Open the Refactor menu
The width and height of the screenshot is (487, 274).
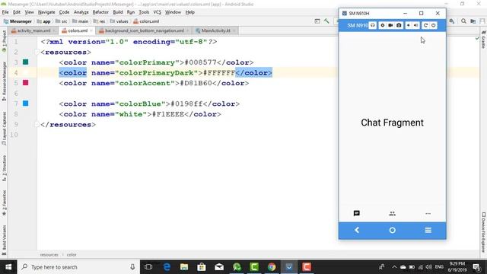point(100,12)
